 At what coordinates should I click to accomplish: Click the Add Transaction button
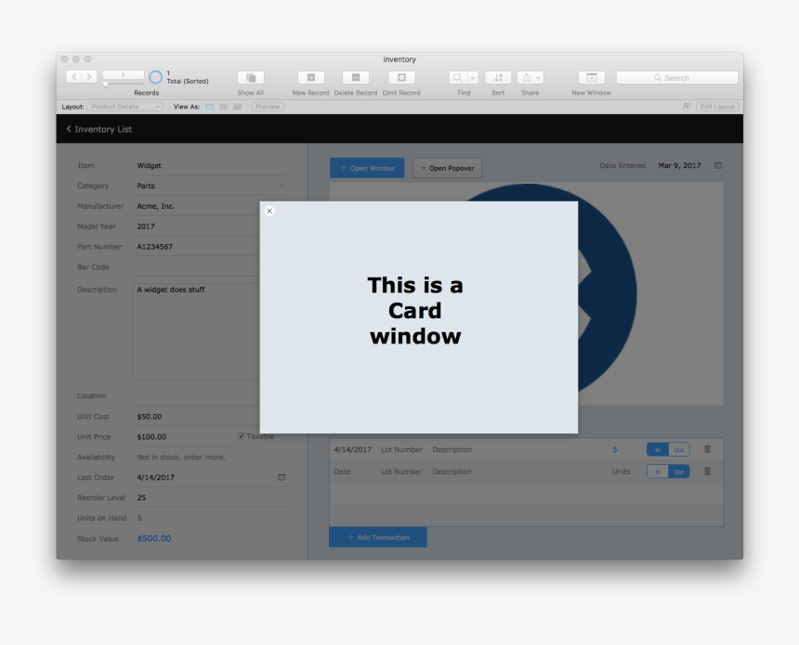[x=378, y=537]
